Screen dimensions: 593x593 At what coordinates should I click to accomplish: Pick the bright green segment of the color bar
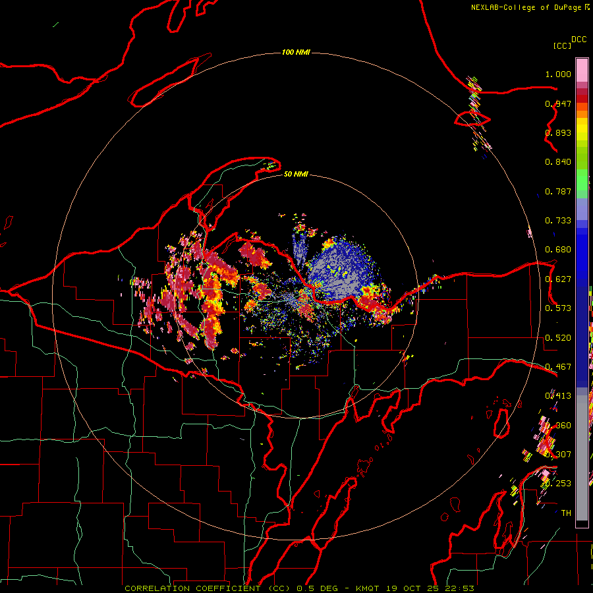582,181
